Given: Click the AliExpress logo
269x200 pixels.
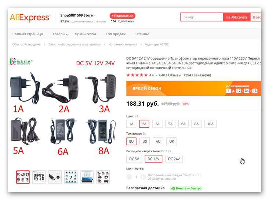Looking at the screenshot, I should [x=30, y=18].
